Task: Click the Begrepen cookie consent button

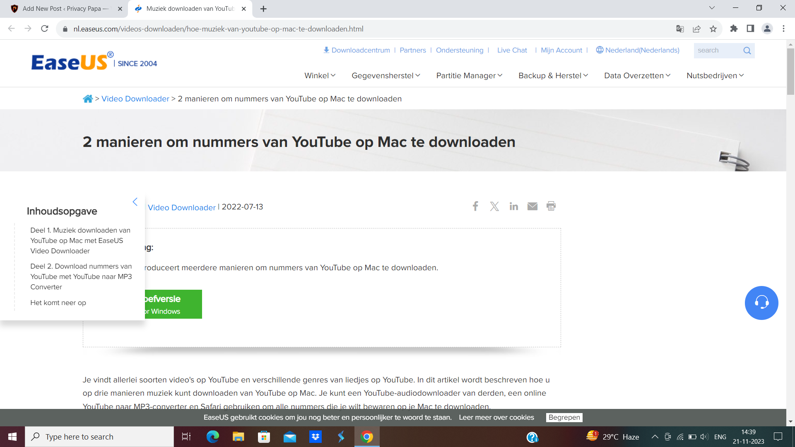Action: 565,417
